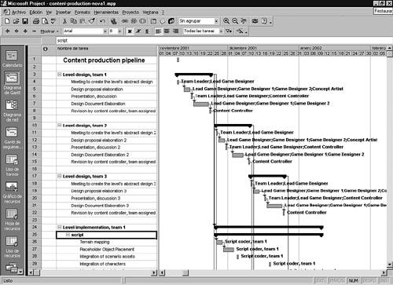Open the font size dropdown
Screen dimensions: 393x285
[119, 31]
